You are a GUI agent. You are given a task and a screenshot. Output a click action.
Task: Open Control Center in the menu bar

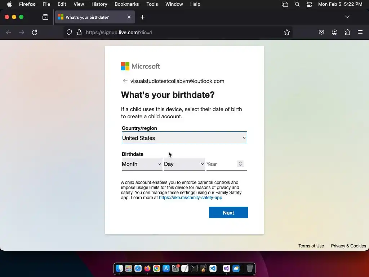coord(309,4)
